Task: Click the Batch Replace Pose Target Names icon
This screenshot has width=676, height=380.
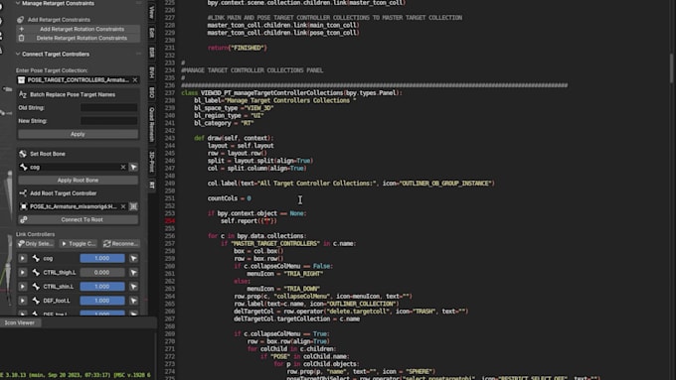Action: (x=23, y=94)
